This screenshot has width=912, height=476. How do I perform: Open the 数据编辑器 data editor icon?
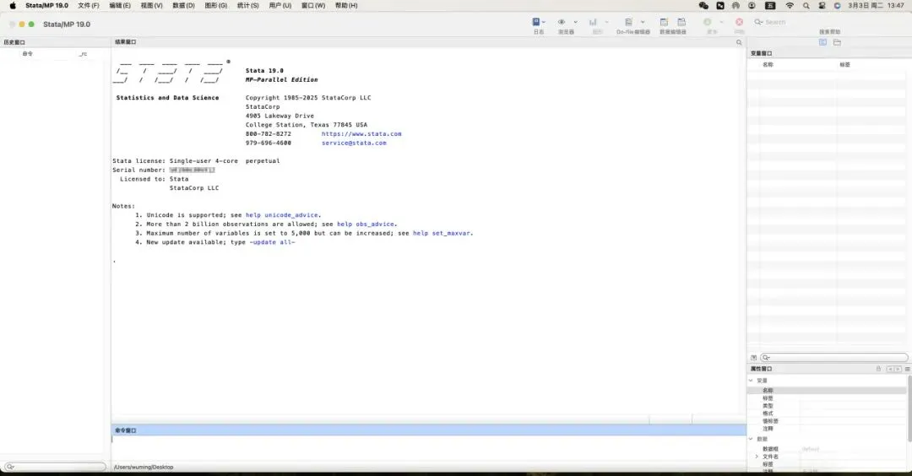point(664,22)
